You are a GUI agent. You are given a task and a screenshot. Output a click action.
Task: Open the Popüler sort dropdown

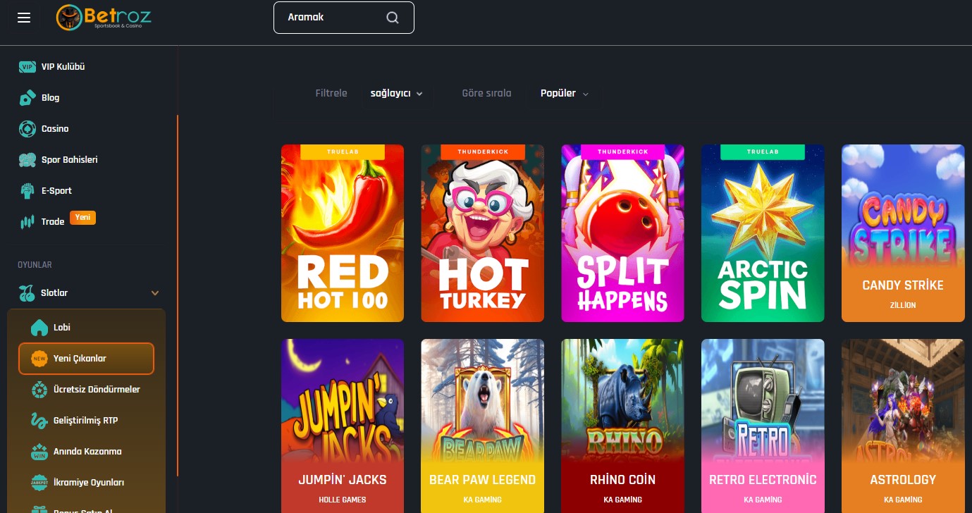click(564, 93)
